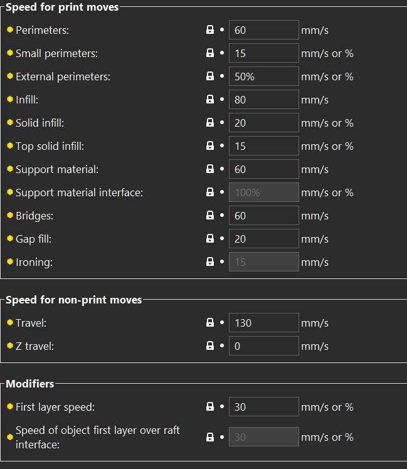Focus the First layer speed field
Screen dimensions: 407x469
click(263, 406)
